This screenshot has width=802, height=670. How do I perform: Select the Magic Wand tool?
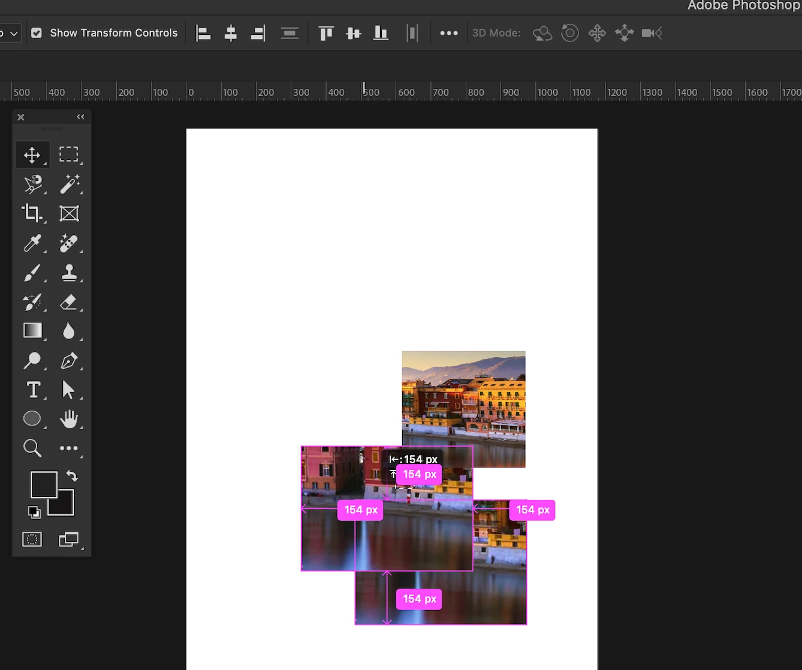(69, 184)
